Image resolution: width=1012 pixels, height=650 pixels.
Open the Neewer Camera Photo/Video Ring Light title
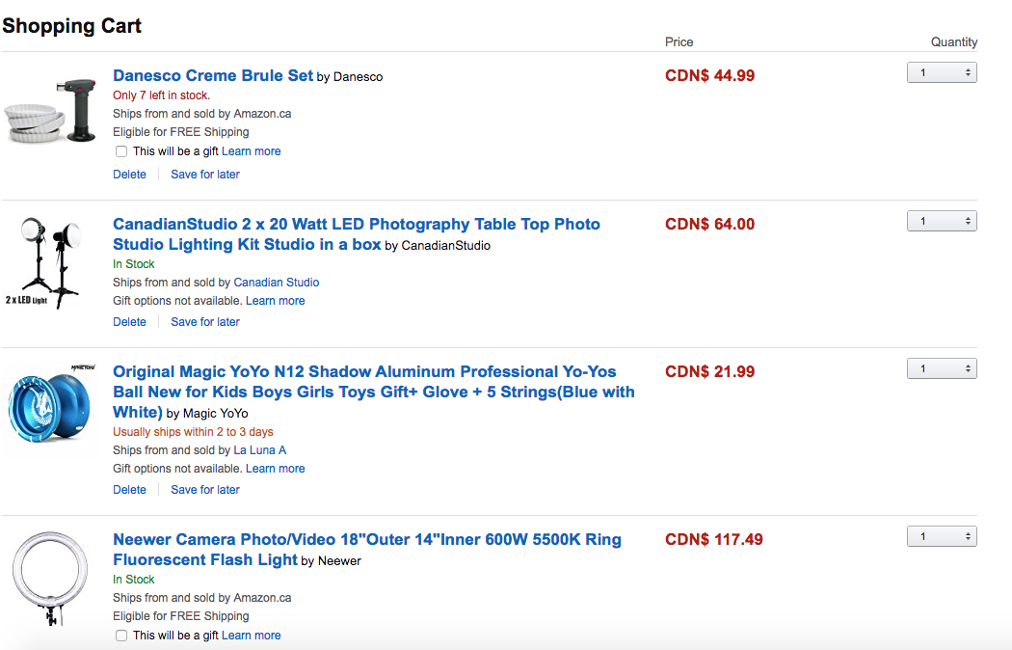[x=366, y=540]
